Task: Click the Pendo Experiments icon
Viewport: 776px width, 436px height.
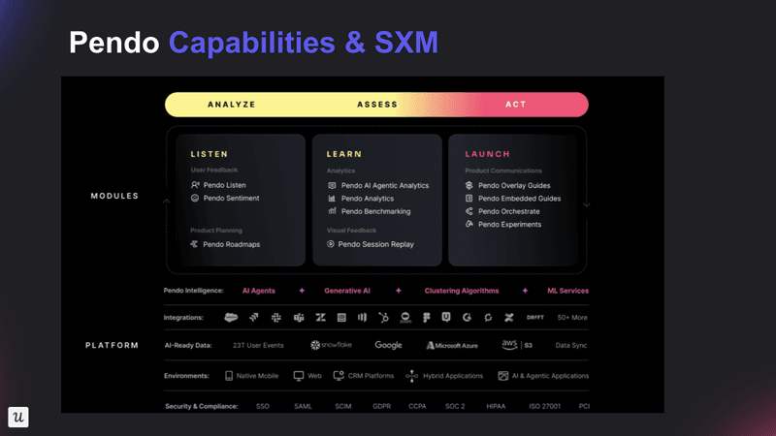Action: (x=469, y=224)
